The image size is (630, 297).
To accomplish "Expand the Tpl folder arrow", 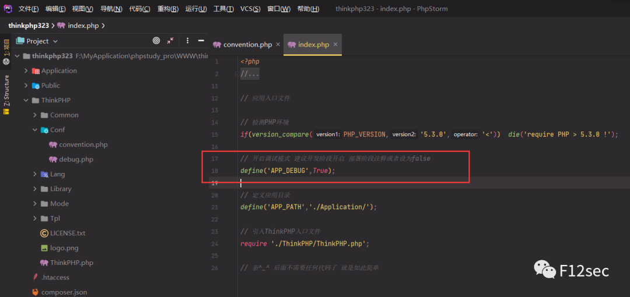I will pos(34,219).
